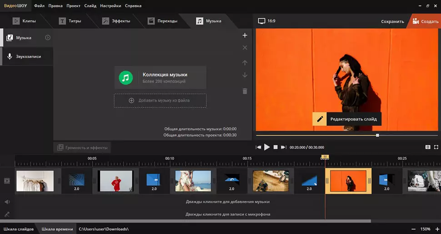Image resolution: width=441 pixels, height=234 pixels.
Task: Click the preview playback progress slider
Action: [377, 135]
